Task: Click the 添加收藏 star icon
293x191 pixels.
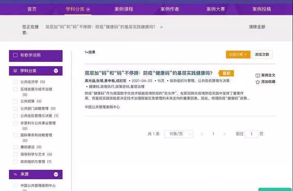Action: click(x=258, y=82)
